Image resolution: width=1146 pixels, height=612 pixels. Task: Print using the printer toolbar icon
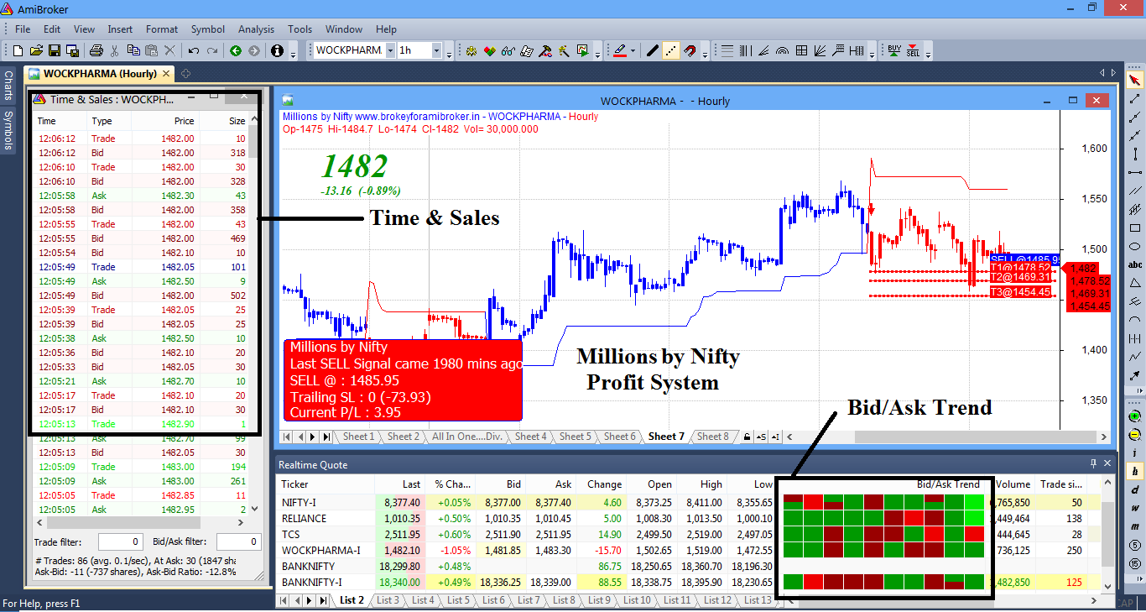pos(96,50)
